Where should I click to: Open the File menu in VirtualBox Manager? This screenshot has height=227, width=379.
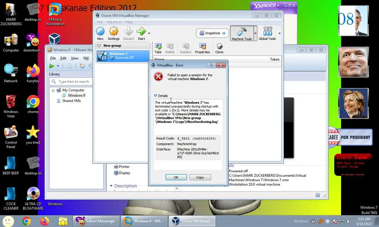tap(100, 22)
